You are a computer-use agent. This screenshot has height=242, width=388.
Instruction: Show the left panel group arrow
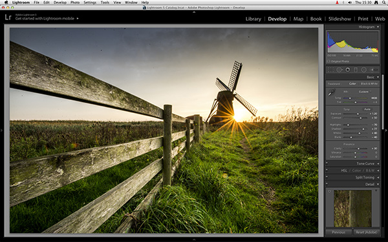pyautogui.click(x=1, y=130)
